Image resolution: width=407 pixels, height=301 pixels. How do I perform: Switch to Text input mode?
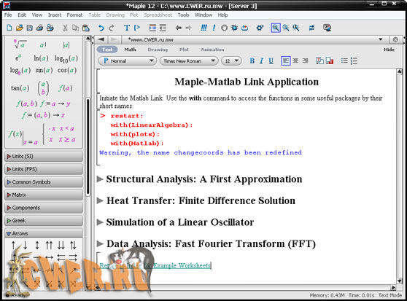(107, 50)
